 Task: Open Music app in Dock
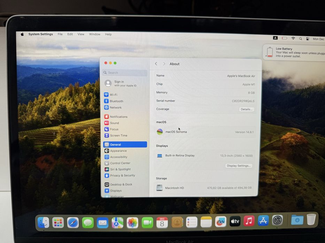pyautogui.click(x=249, y=221)
